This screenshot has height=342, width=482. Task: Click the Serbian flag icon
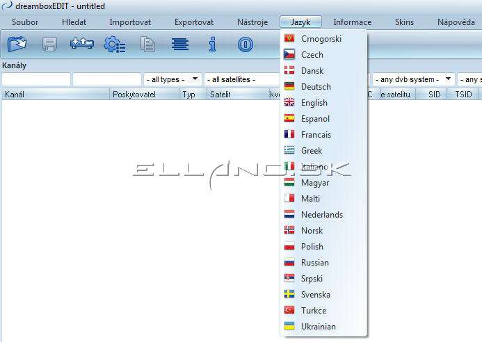(289, 278)
